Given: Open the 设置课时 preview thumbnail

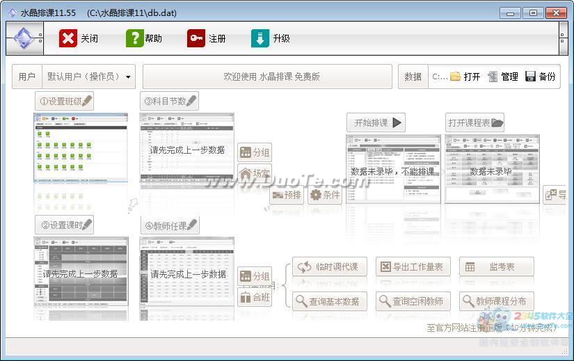Looking at the screenshot, I should [81, 271].
